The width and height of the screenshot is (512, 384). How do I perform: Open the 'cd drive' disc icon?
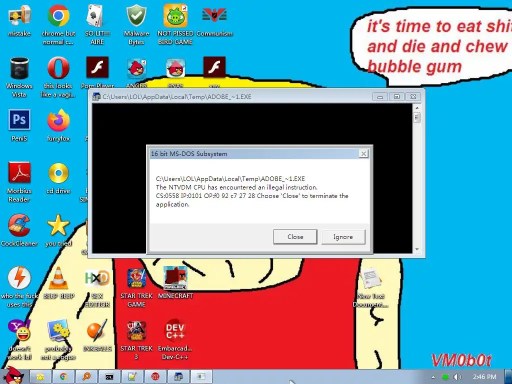(x=58, y=173)
